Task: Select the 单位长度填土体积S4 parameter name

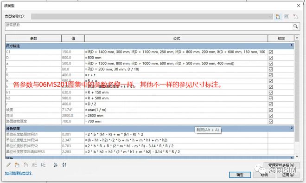Action: [x=22, y=140]
